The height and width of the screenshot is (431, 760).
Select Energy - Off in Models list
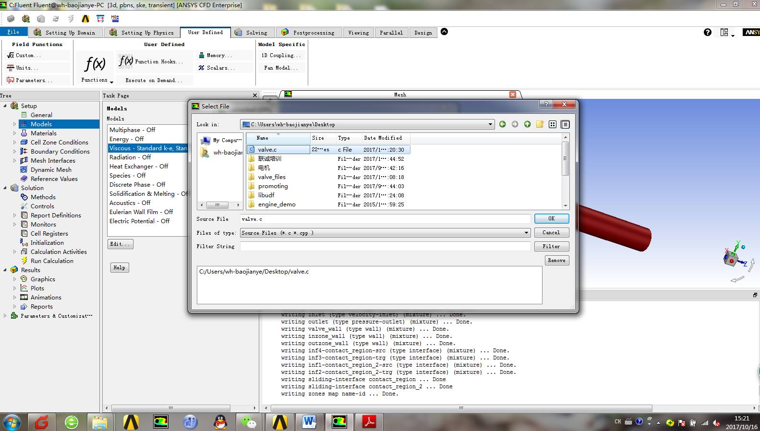126,139
